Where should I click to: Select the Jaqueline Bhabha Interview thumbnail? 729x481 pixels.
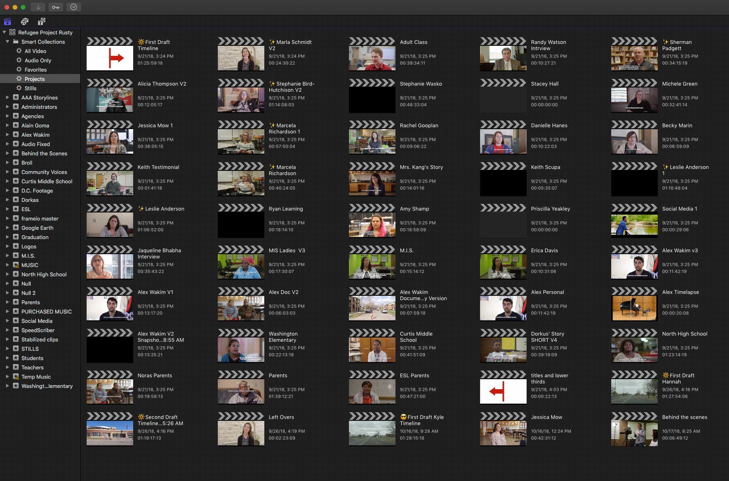tap(110, 262)
